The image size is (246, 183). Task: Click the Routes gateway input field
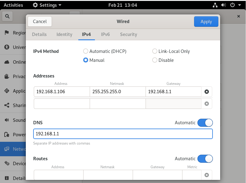158,175
